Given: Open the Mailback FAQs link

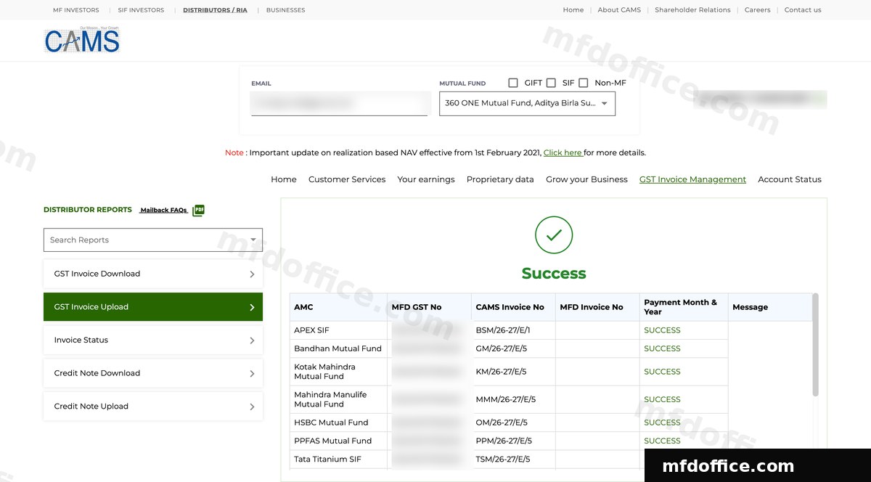Looking at the screenshot, I should pos(163,210).
